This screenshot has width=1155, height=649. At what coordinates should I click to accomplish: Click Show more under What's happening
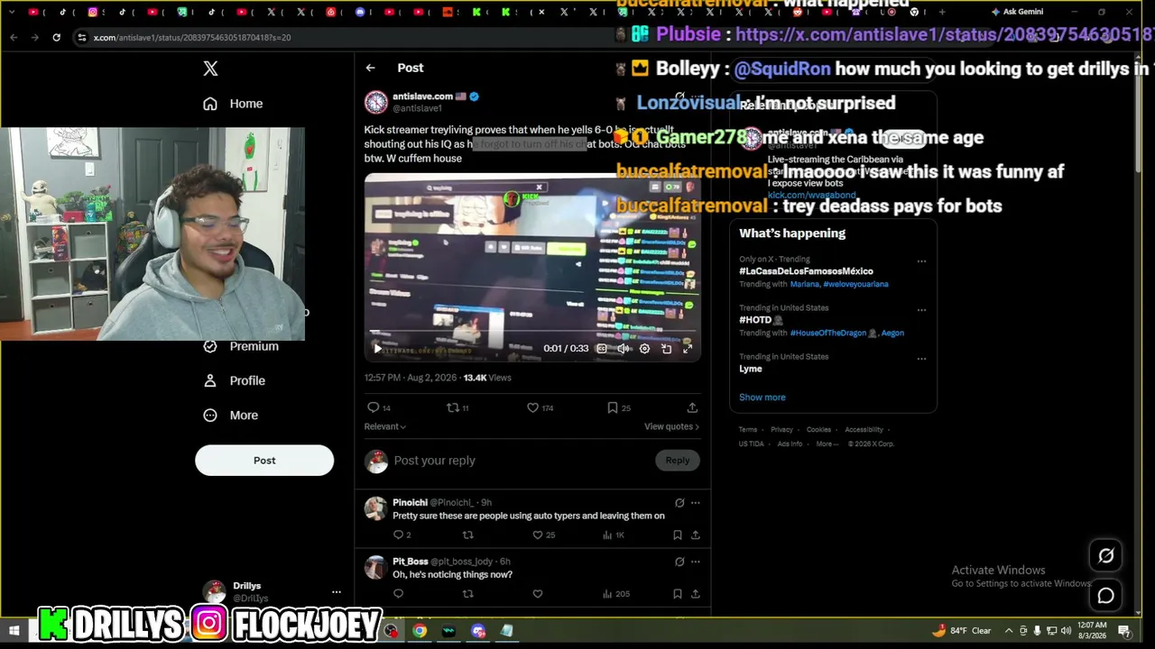coord(762,398)
